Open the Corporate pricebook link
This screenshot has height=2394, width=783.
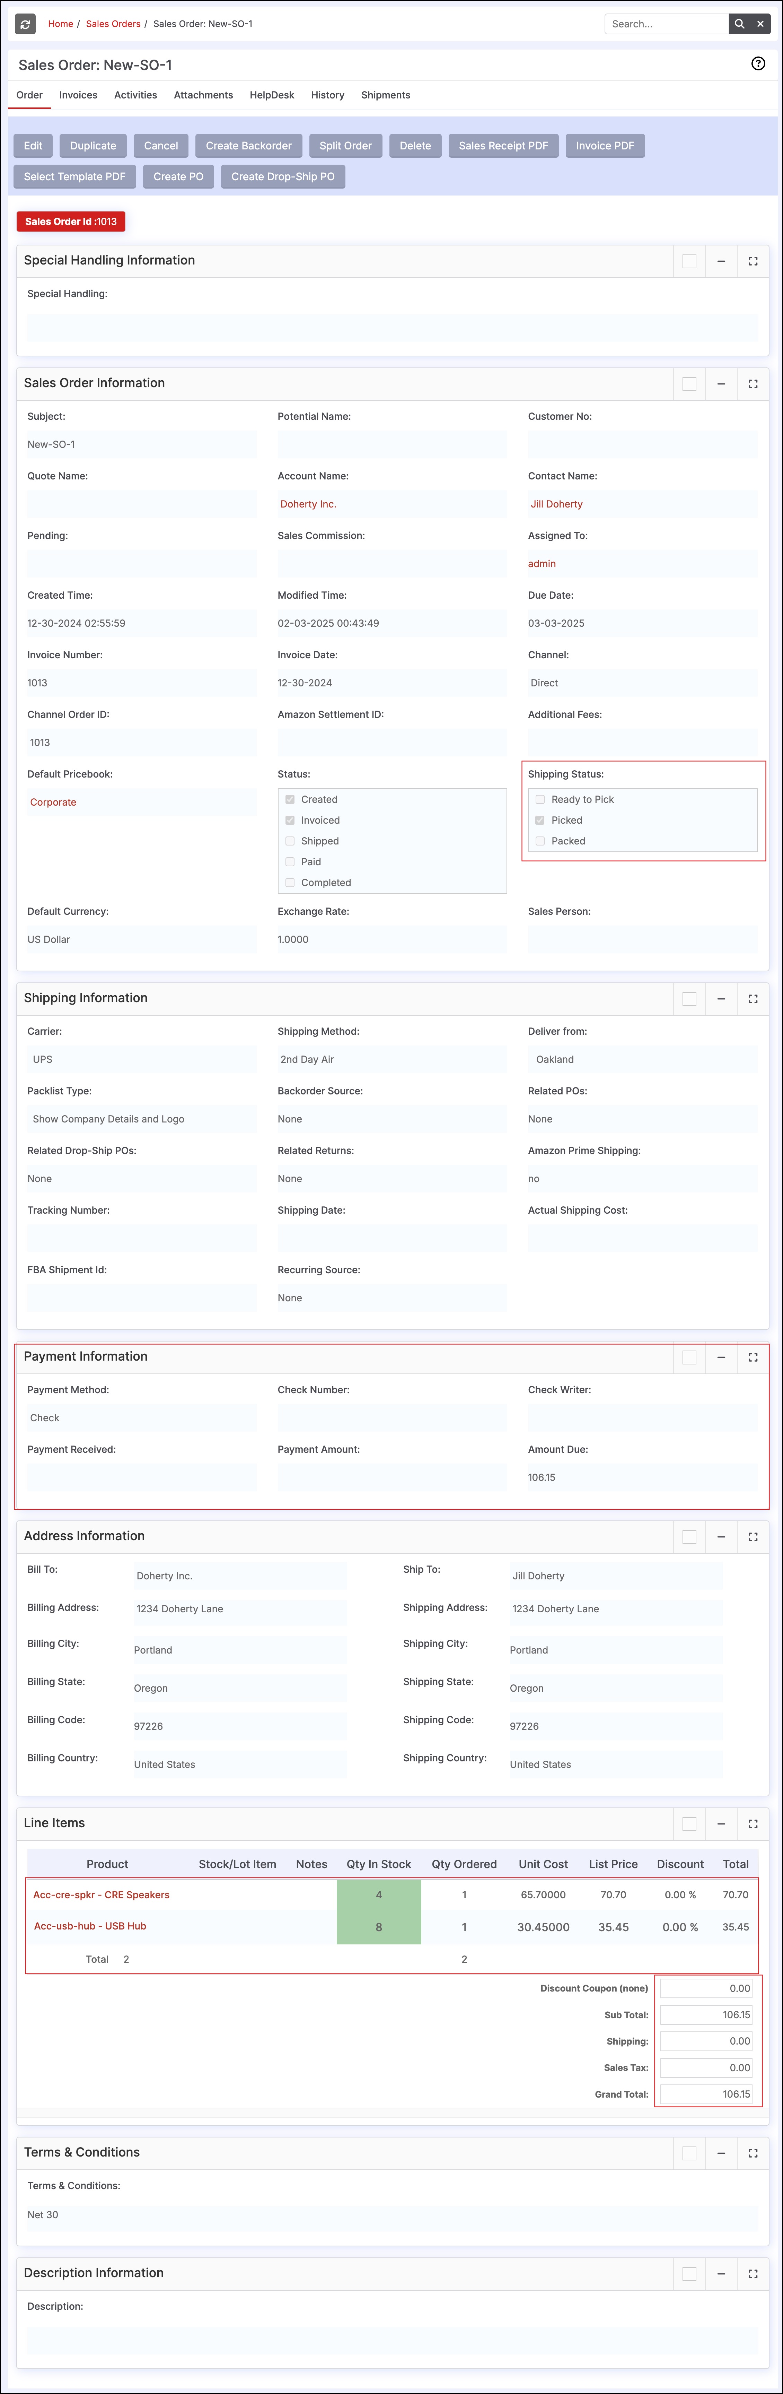(x=53, y=803)
